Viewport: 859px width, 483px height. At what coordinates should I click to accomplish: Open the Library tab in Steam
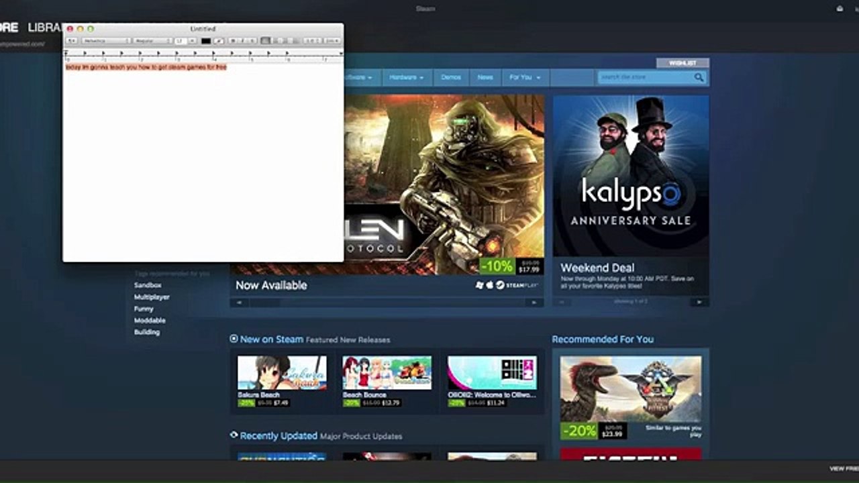click(x=44, y=28)
